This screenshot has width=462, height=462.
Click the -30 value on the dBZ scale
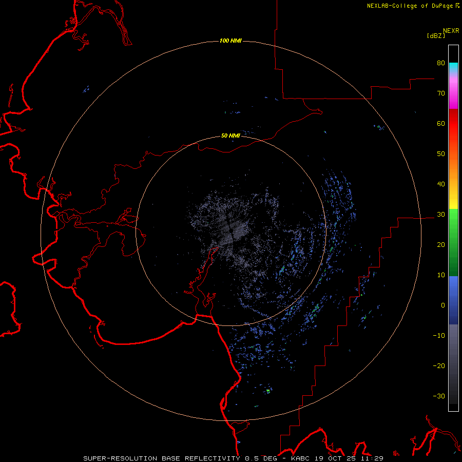click(x=439, y=396)
